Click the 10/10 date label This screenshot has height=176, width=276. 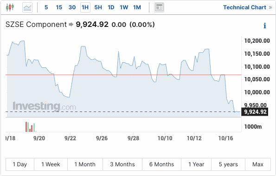[165, 138]
